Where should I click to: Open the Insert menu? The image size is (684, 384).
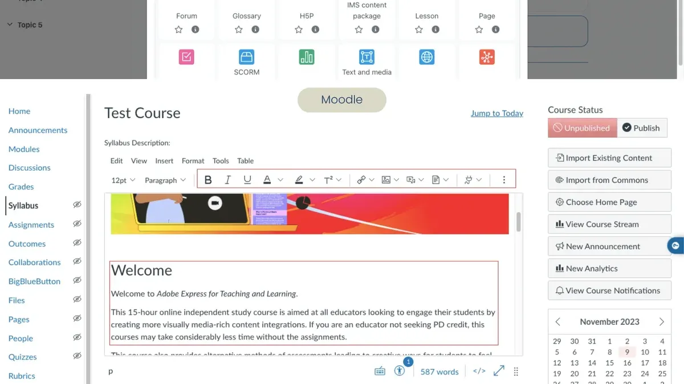tap(165, 161)
